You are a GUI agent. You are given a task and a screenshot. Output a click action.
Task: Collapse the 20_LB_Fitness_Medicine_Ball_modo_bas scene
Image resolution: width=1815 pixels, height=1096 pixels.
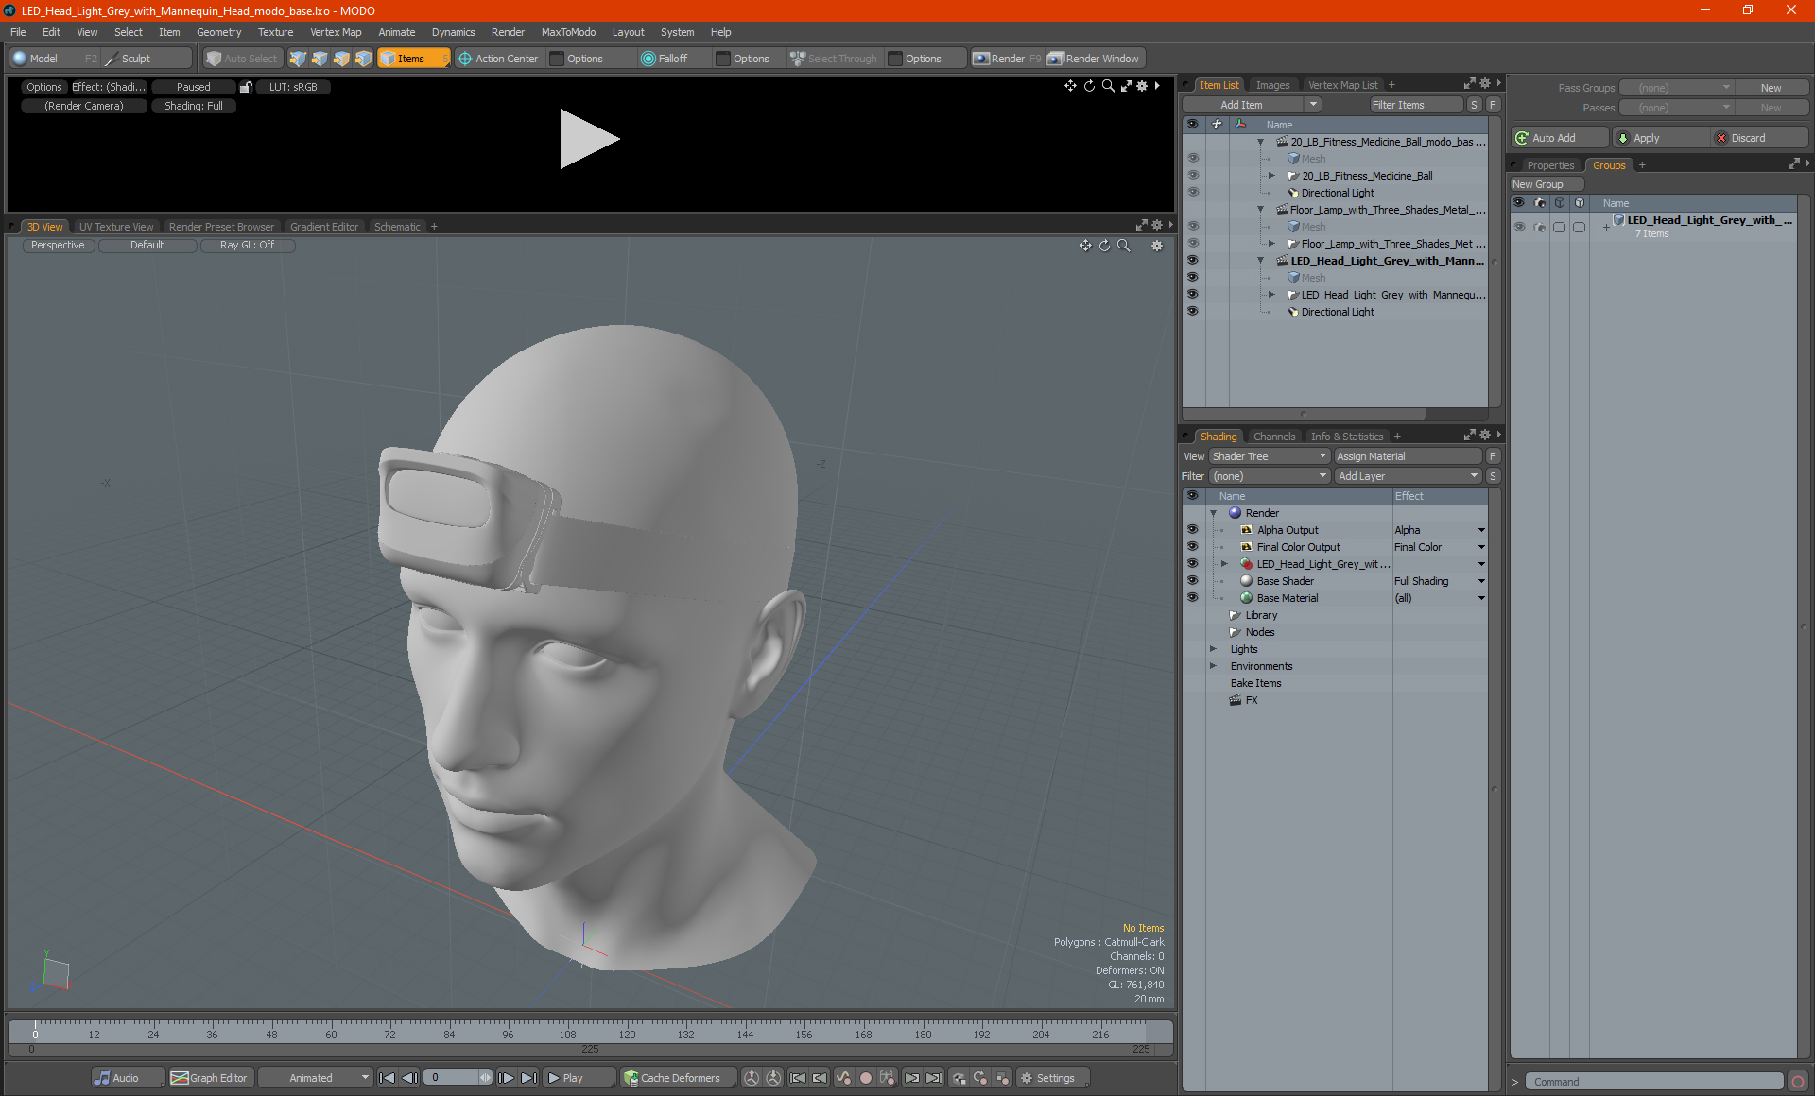(x=1260, y=142)
